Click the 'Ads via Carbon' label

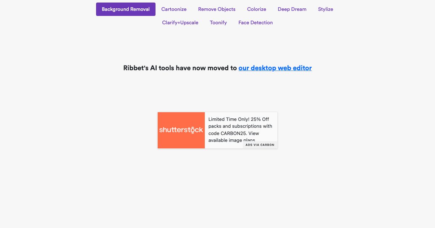[260, 145]
